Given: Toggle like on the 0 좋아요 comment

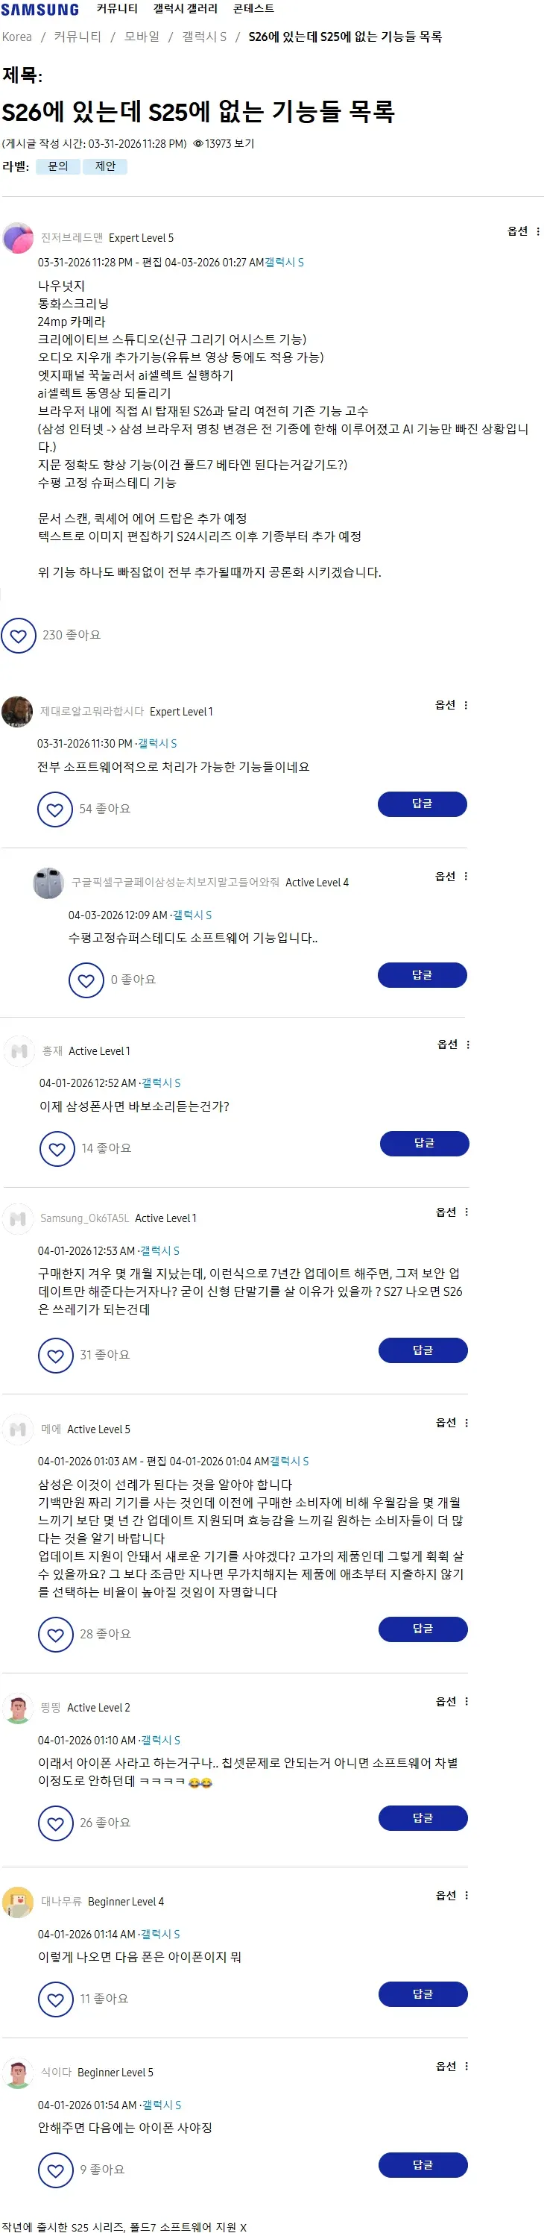Looking at the screenshot, I should point(86,980).
